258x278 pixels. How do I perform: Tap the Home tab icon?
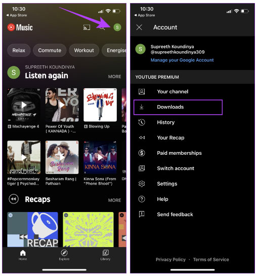click(x=23, y=253)
